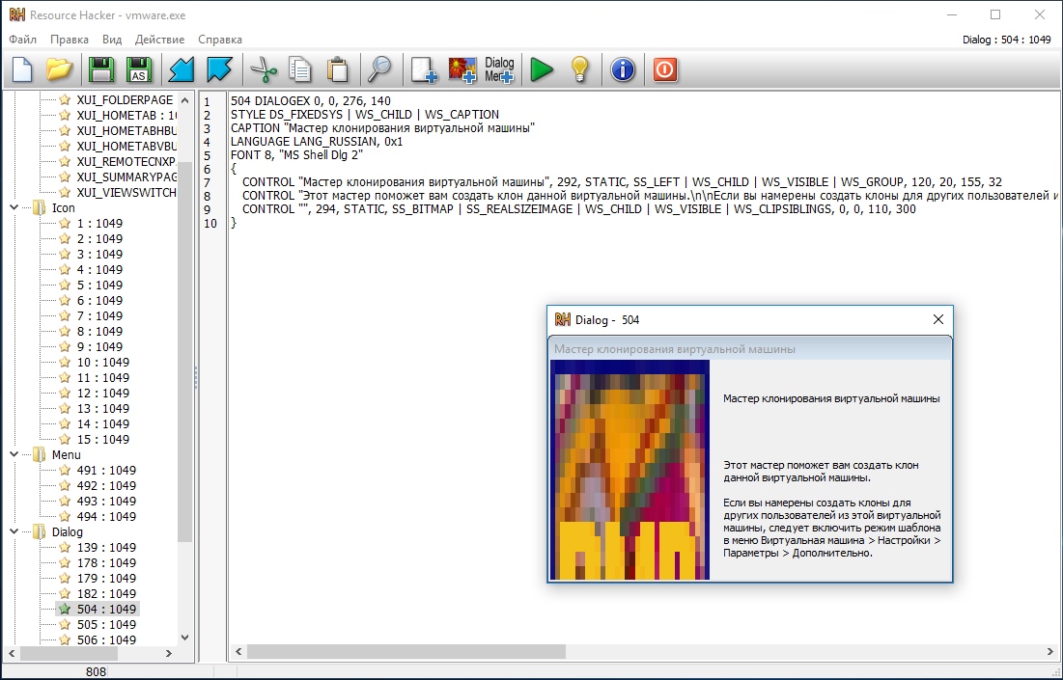Click the Add Image Resource flower icon
The width and height of the screenshot is (1063, 680).
(x=462, y=69)
